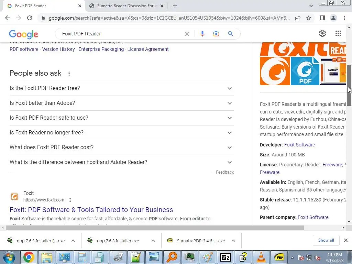The image size is (352, 264).
Task: Open the Google apps grid
Action: 338,33
